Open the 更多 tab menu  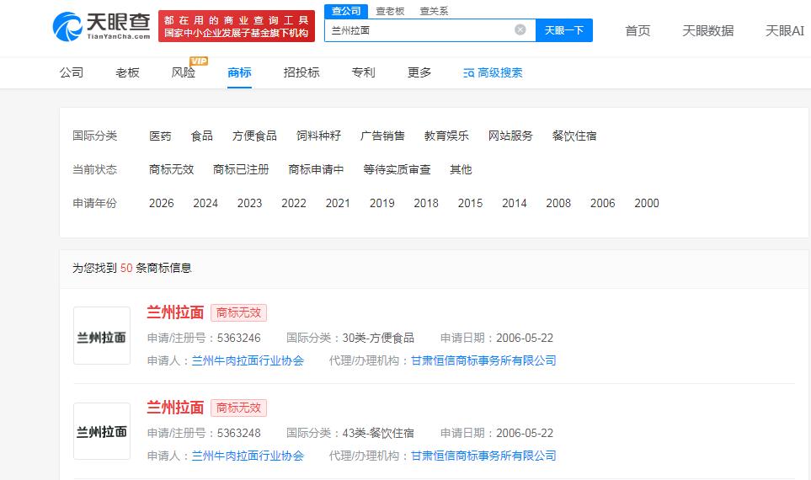[419, 72]
